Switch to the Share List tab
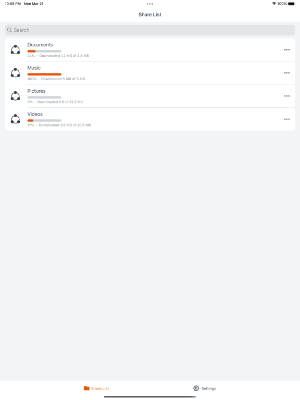Screen dimensions: 300x400 (x=96, y=388)
